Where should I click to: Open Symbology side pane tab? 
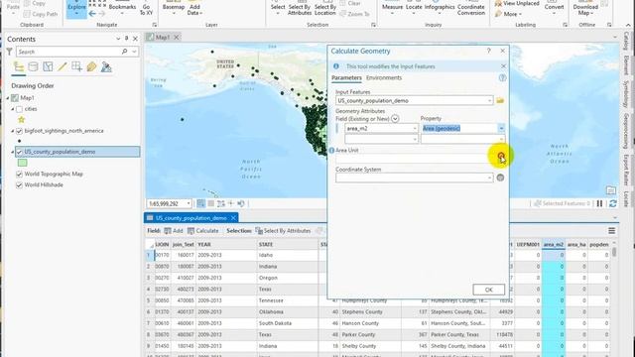[626, 94]
